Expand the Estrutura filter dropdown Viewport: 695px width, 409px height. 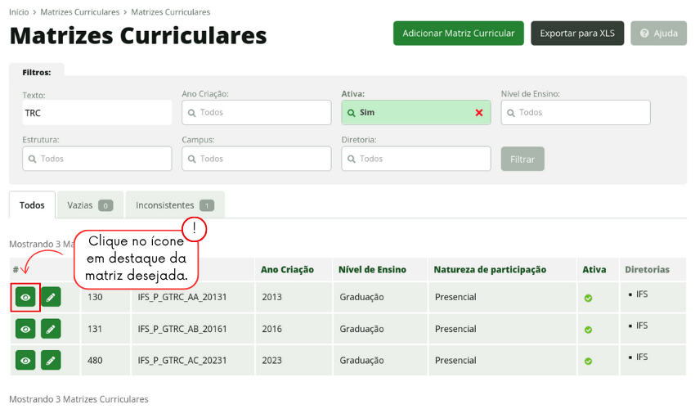coord(96,159)
